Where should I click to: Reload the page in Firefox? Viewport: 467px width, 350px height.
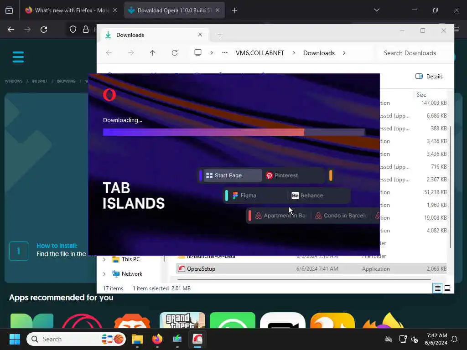pyautogui.click(x=44, y=30)
